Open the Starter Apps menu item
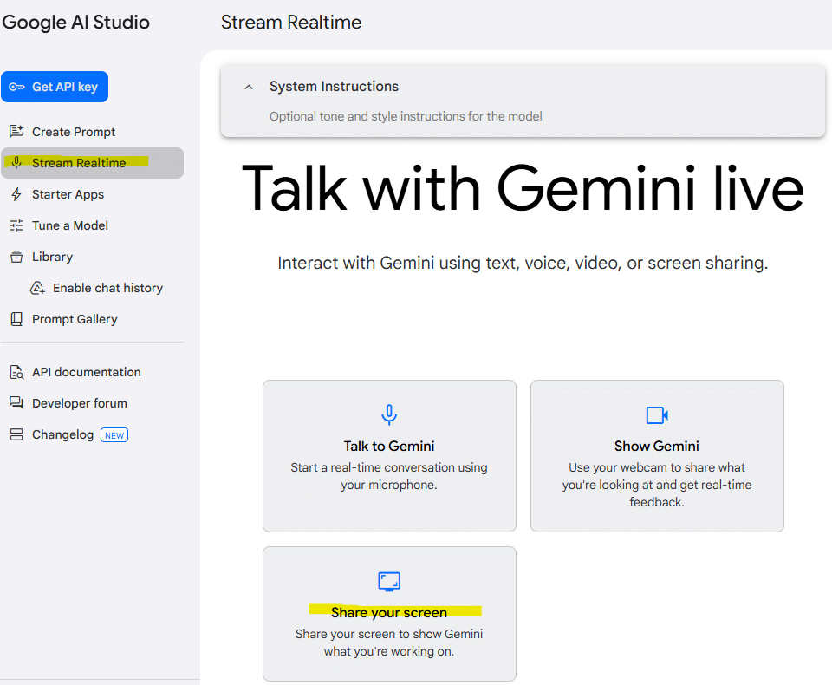This screenshot has height=685, width=832. click(68, 194)
